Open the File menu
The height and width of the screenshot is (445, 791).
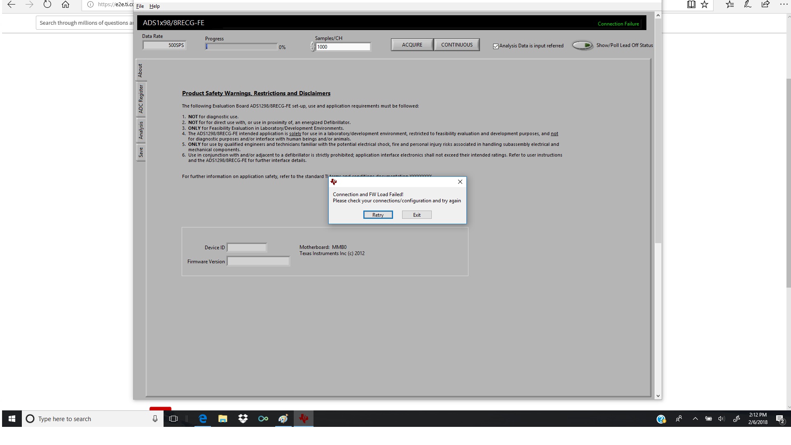click(140, 6)
